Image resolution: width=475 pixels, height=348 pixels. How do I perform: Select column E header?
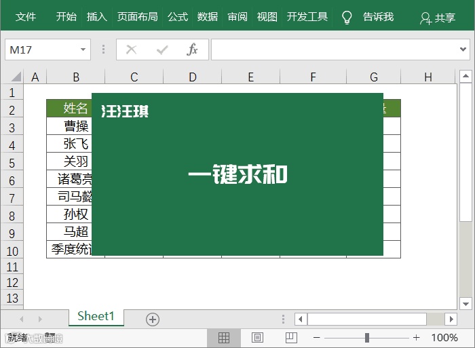coord(251,77)
